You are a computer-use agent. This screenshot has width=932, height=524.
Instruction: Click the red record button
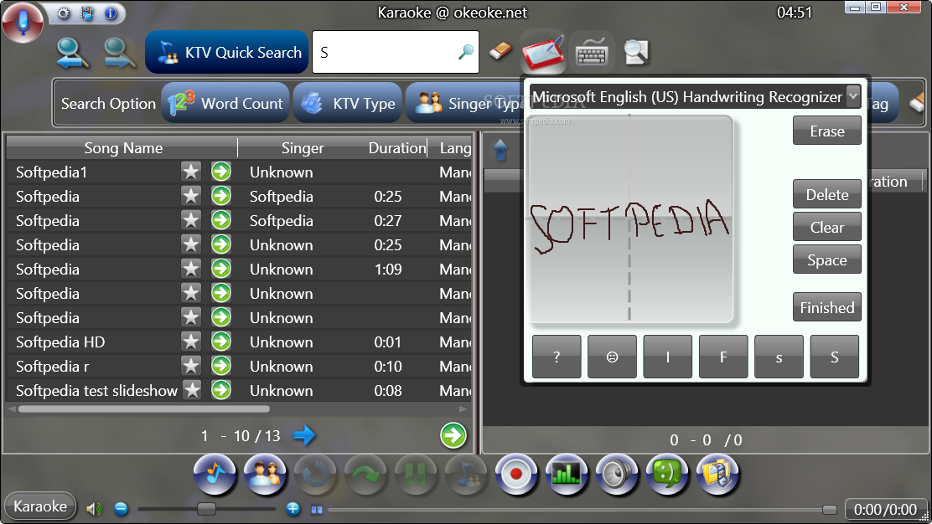tap(516, 475)
